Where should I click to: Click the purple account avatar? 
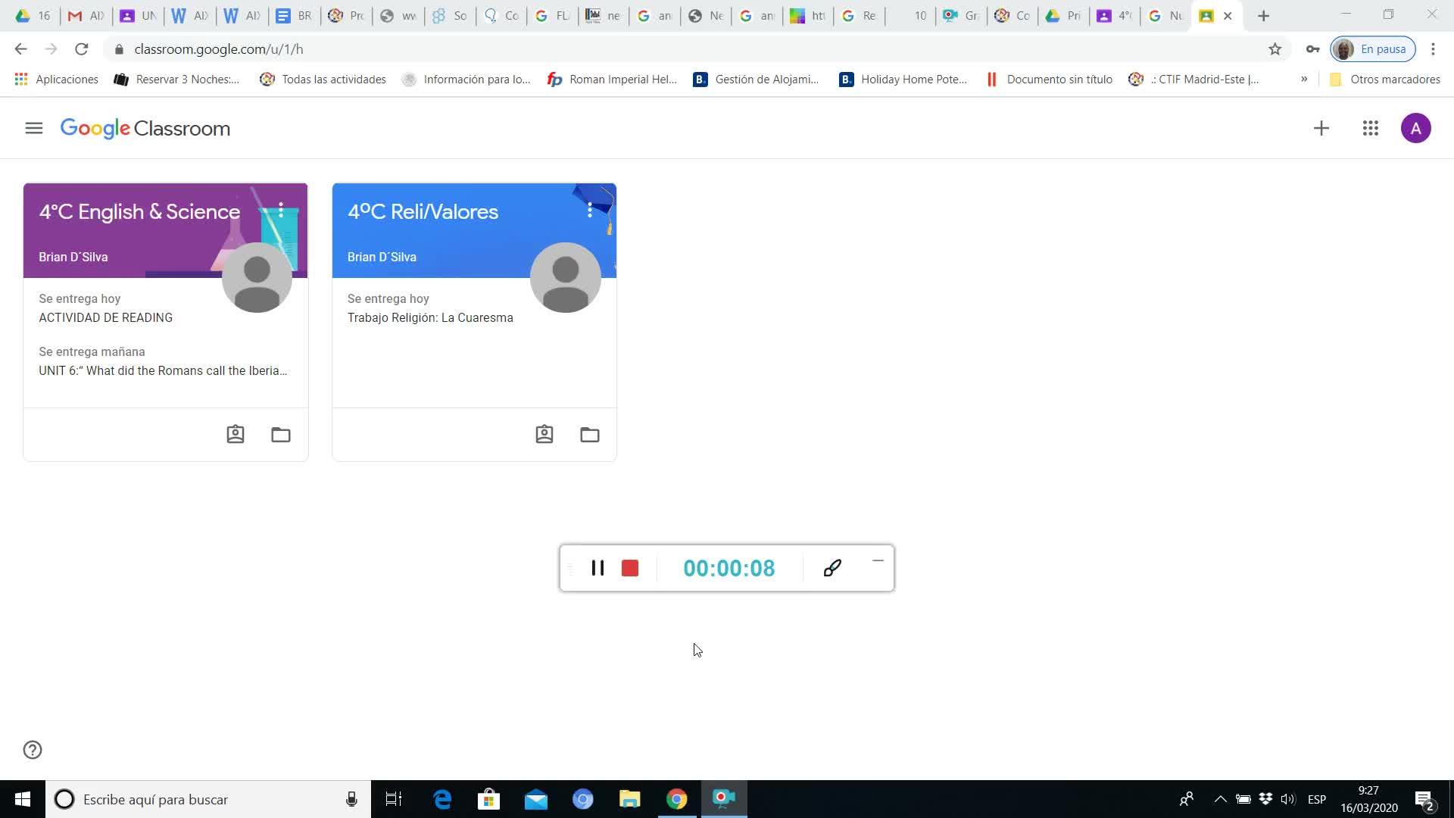[x=1415, y=128]
